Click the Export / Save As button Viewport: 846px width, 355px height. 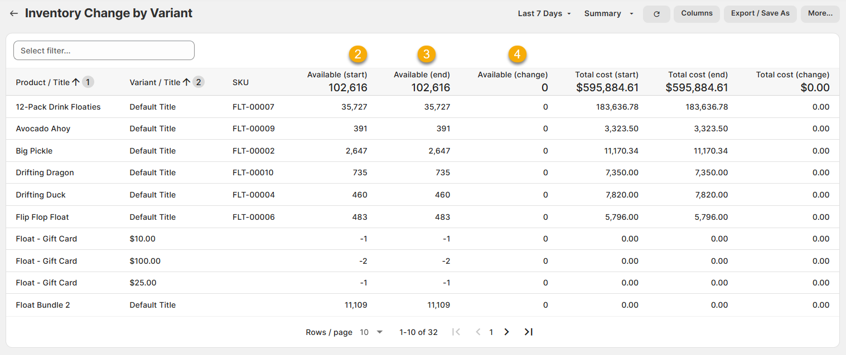tap(760, 13)
